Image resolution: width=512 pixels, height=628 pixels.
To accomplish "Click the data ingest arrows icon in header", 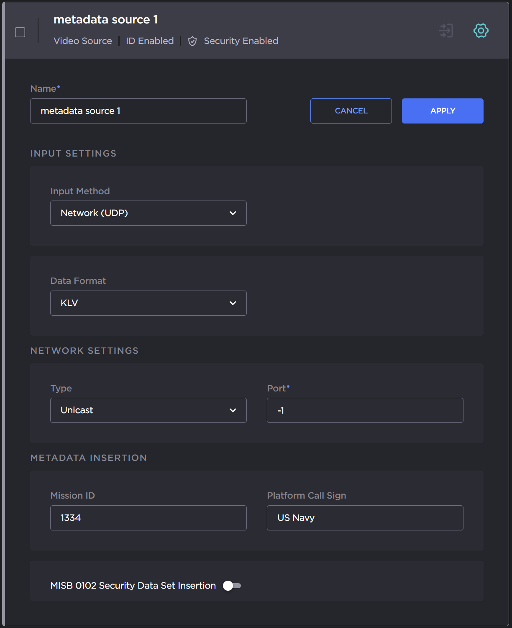I will [x=446, y=30].
